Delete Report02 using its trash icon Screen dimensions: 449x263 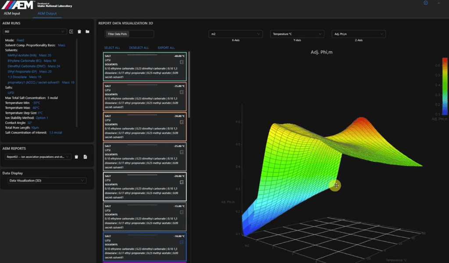pos(76,156)
